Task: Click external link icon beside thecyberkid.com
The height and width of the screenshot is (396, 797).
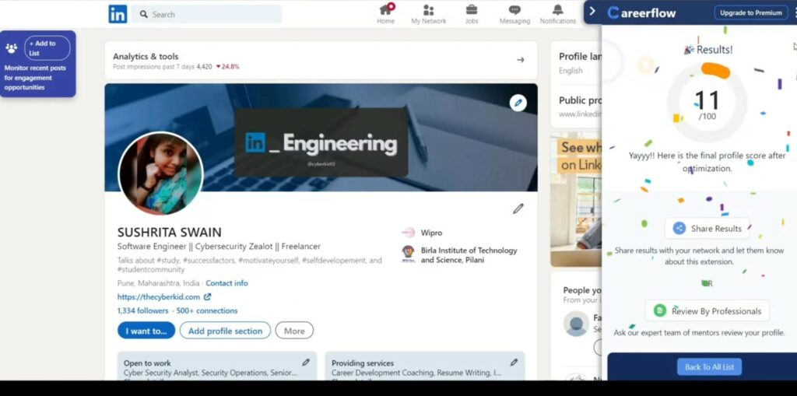Action: click(x=207, y=297)
